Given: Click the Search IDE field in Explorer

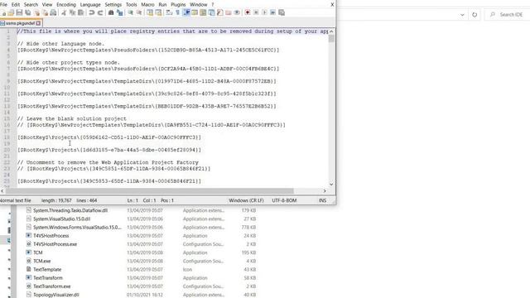Looking at the screenshot, I should (507, 15).
